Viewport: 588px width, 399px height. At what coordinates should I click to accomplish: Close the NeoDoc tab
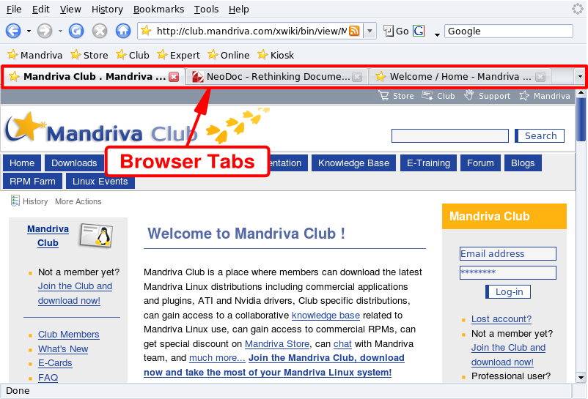pyautogui.click(x=357, y=77)
